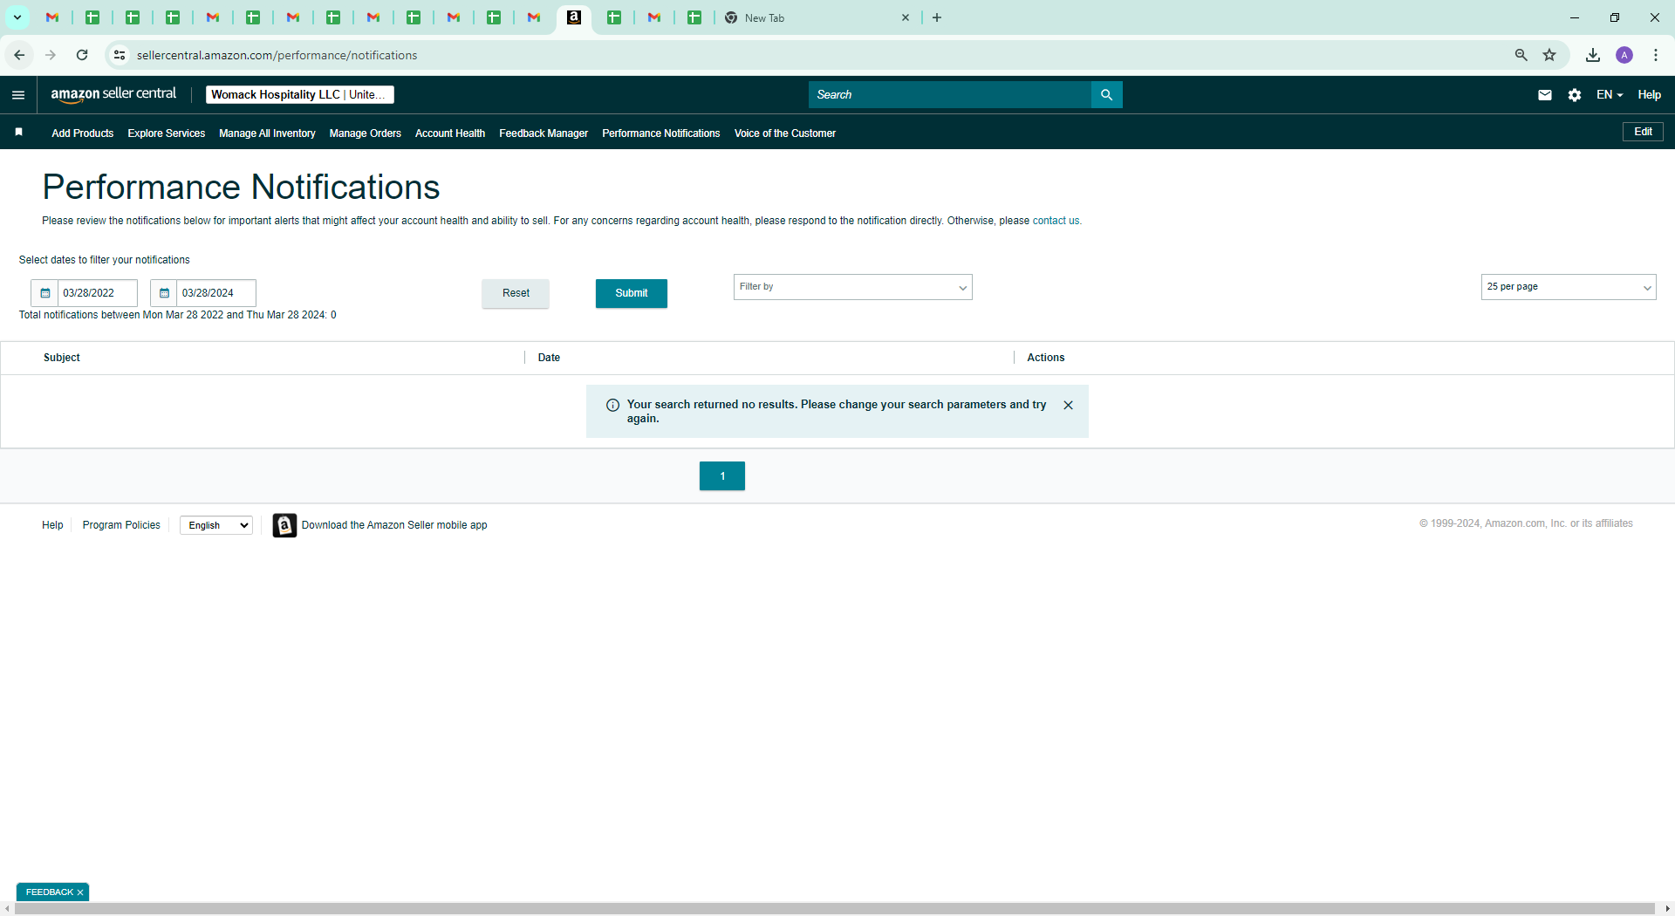Viewport: 1675px width, 916px height.
Task: Click the info icon in the alert
Action: 612,405
